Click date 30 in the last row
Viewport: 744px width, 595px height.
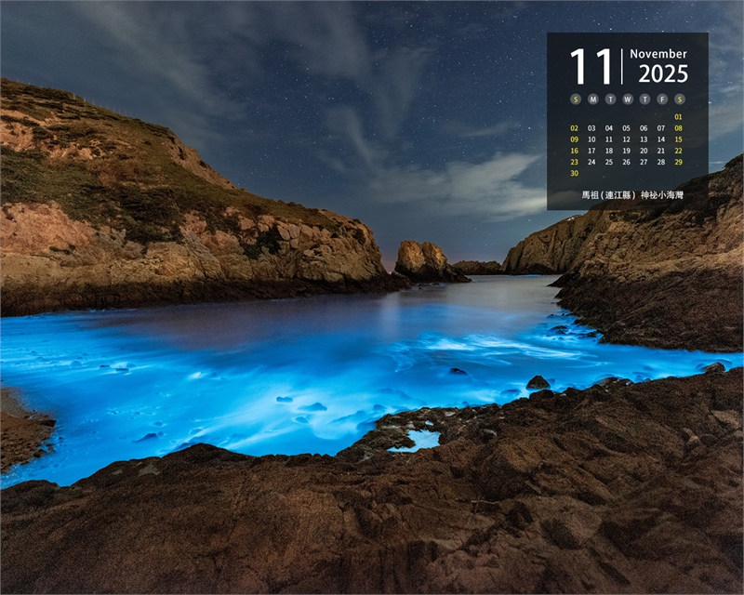[575, 173]
